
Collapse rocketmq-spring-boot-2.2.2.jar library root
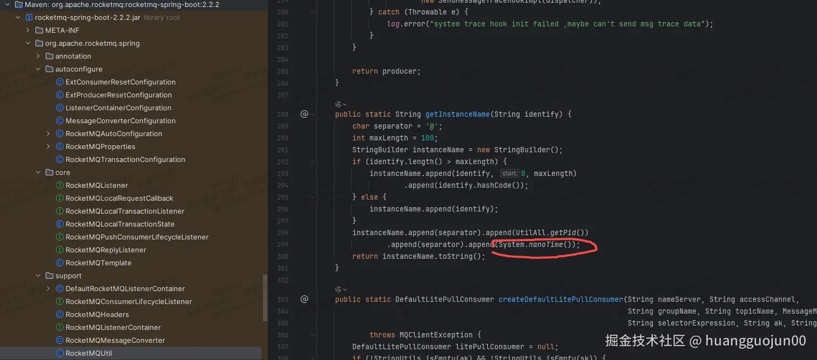point(18,17)
